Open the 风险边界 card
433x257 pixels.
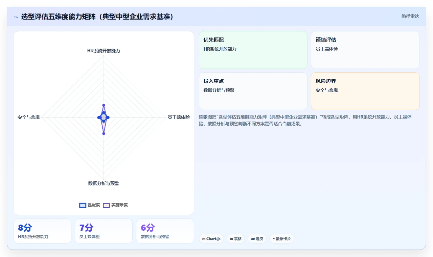click(x=365, y=91)
